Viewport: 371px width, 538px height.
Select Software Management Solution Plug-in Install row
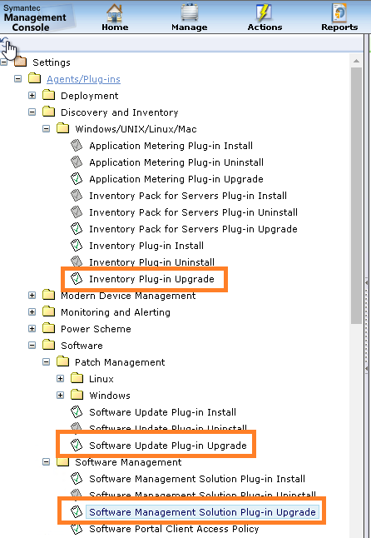197,479
